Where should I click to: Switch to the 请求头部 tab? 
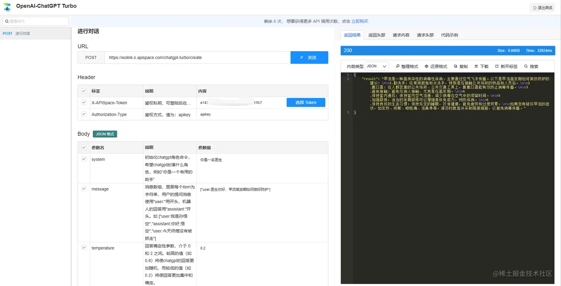pos(425,35)
